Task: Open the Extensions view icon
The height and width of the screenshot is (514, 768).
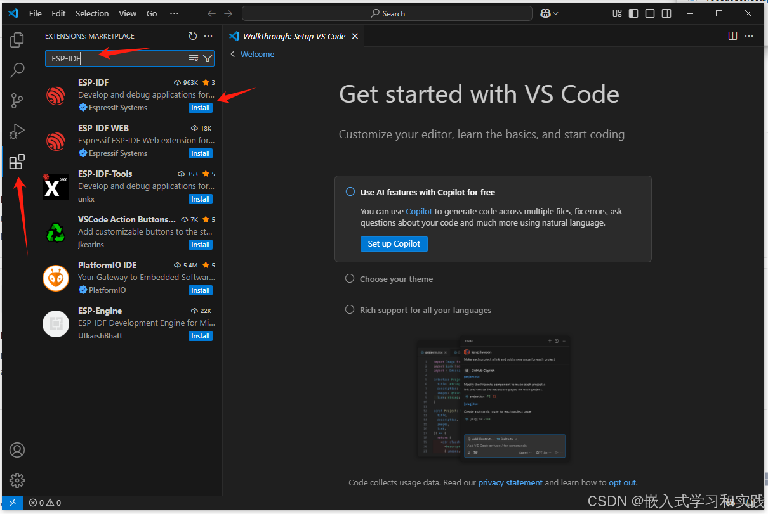Action: [17, 162]
